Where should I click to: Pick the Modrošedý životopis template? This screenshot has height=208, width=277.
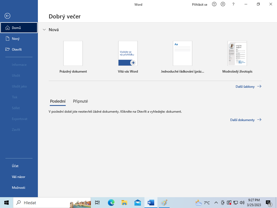click(237, 57)
